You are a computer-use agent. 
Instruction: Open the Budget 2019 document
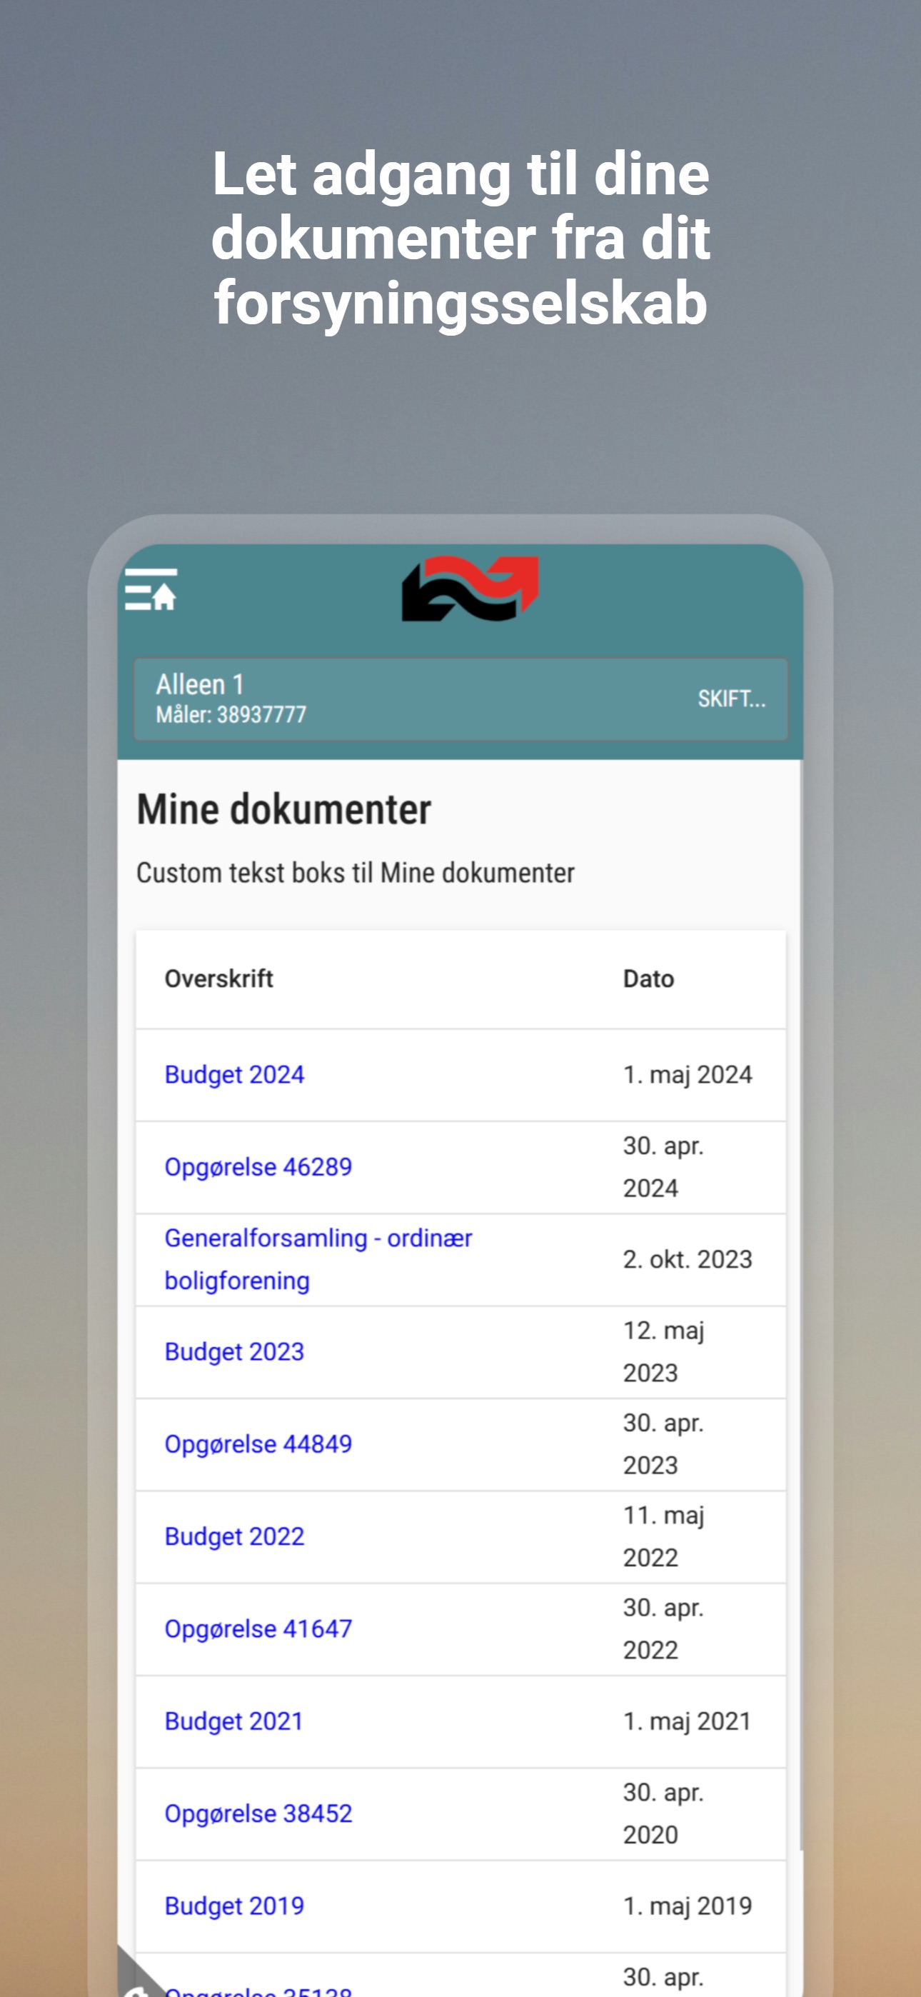point(234,1905)
